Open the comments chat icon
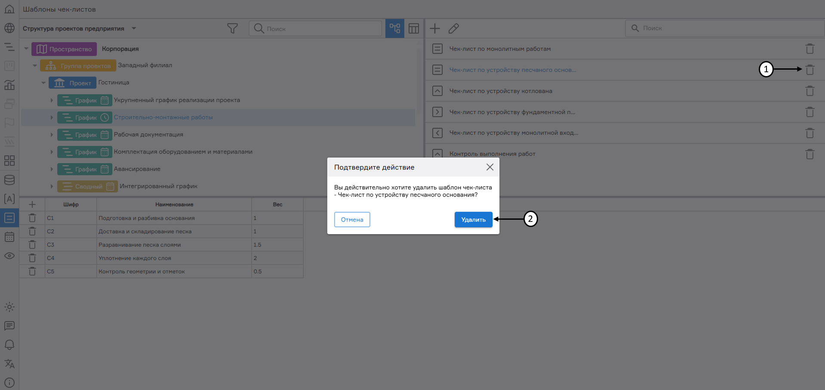 (x=9, y=326)
